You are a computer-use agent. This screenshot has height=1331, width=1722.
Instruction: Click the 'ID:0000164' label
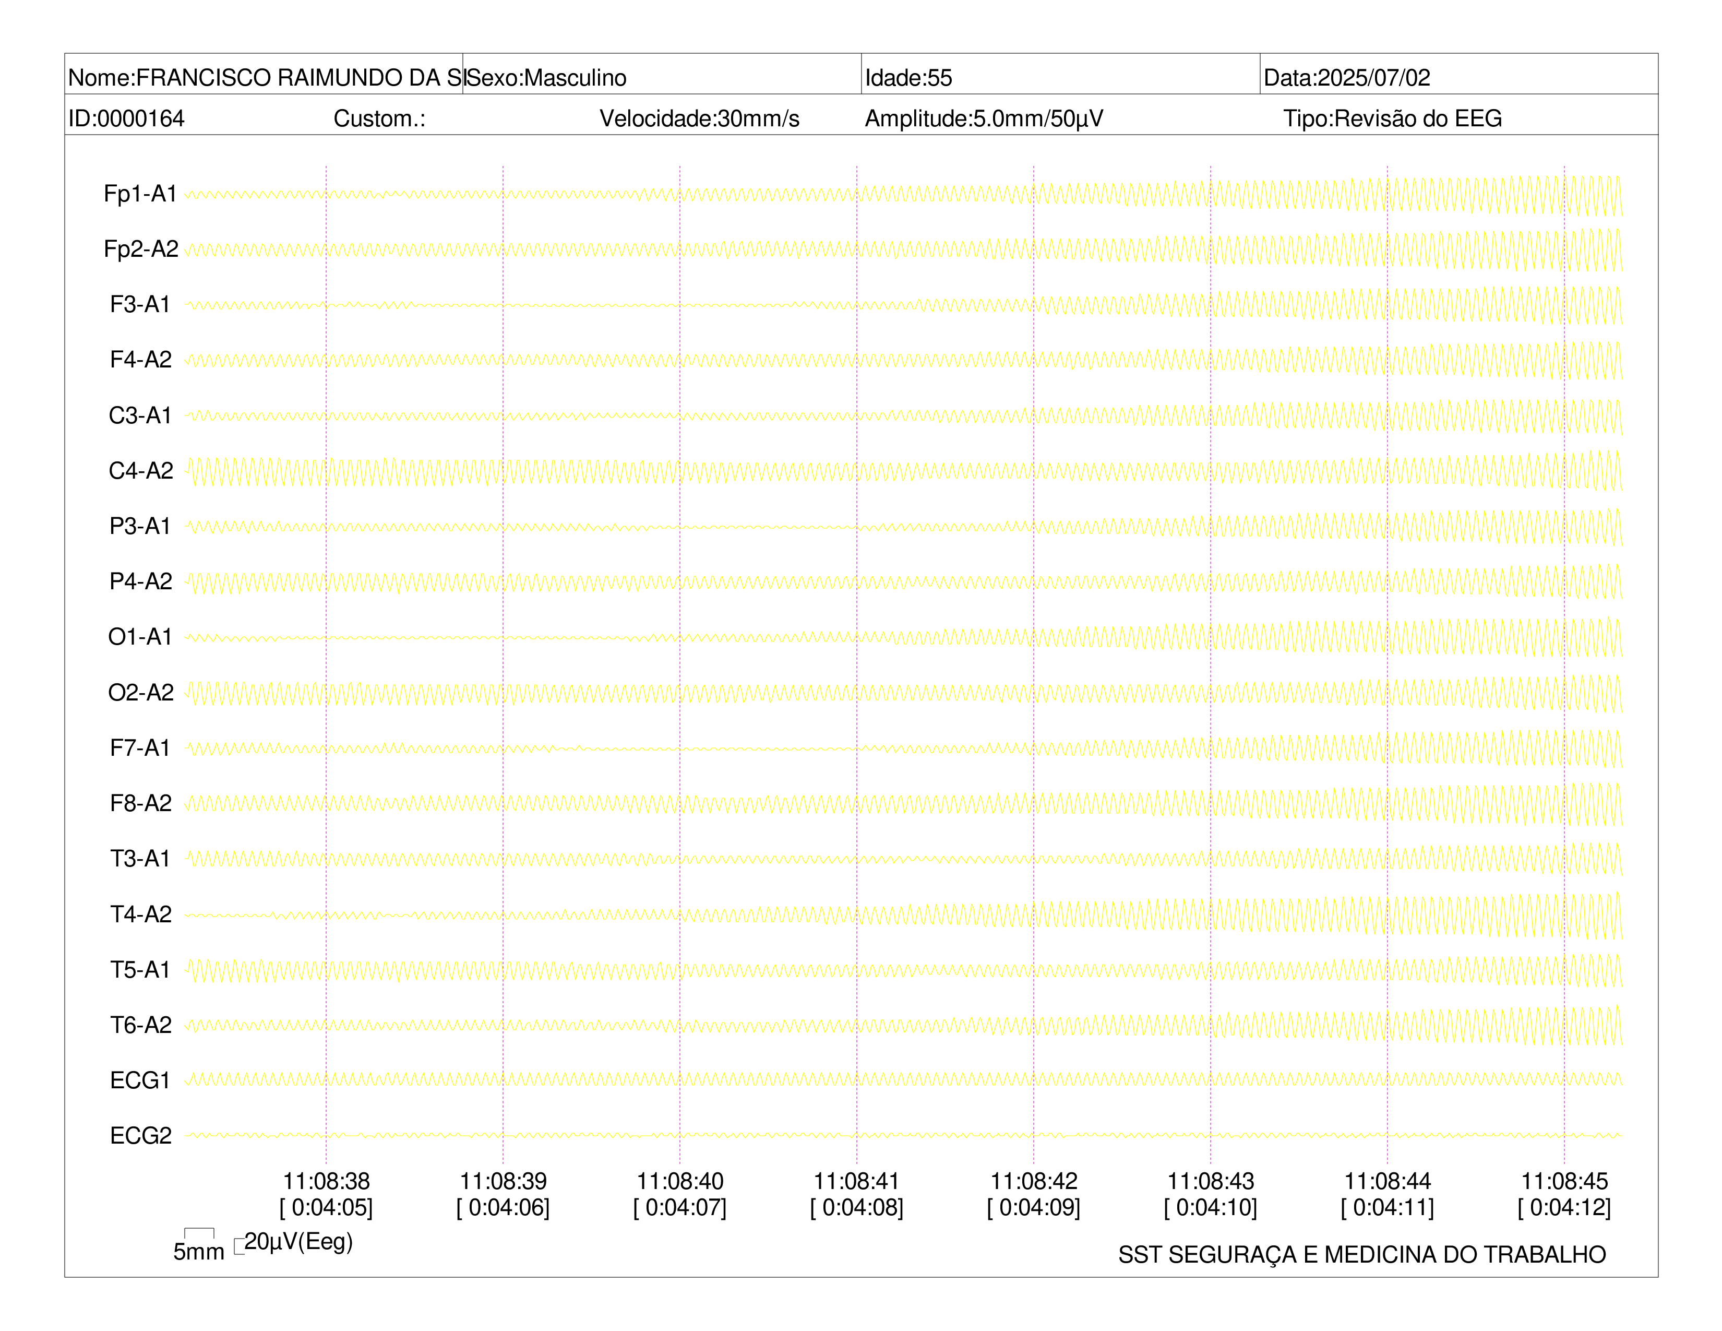pyautogui.click(x=126, y=118)
